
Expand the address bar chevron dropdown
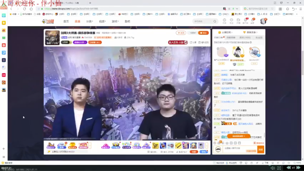tap(237, 9)
